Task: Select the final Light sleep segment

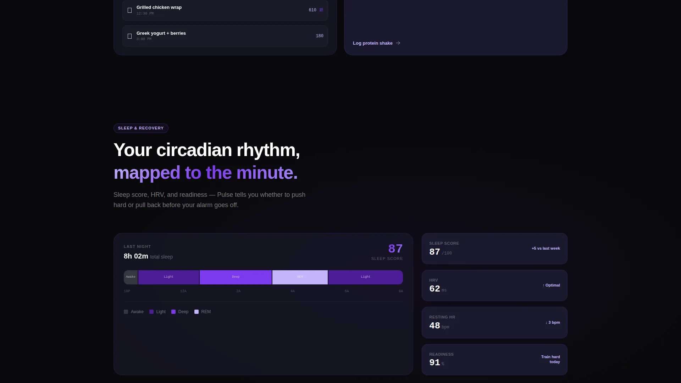Action: 366,277
